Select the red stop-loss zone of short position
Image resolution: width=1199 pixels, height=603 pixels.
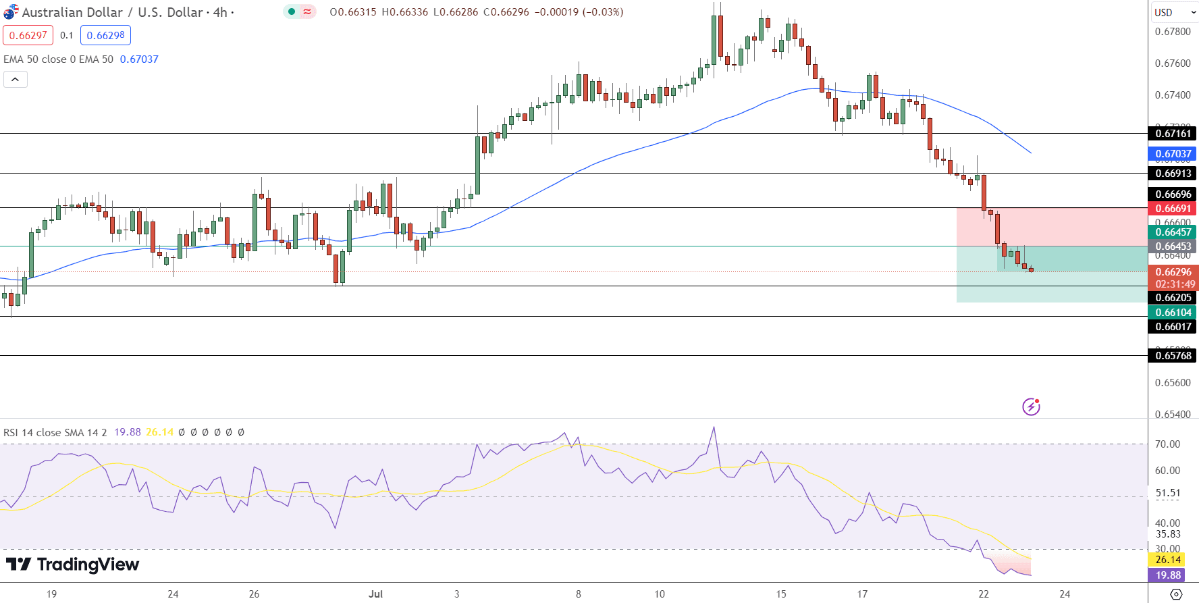tap(1052, 227)
